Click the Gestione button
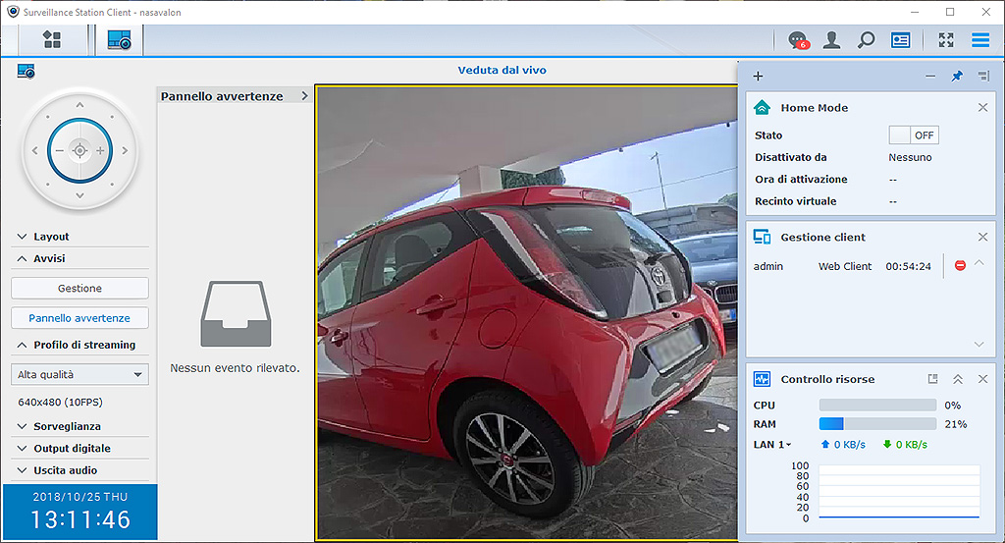Viewport: 1005px width, 543px height. coord(79,288)
